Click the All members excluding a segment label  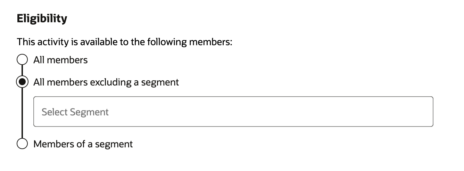[x=106, y=82]
